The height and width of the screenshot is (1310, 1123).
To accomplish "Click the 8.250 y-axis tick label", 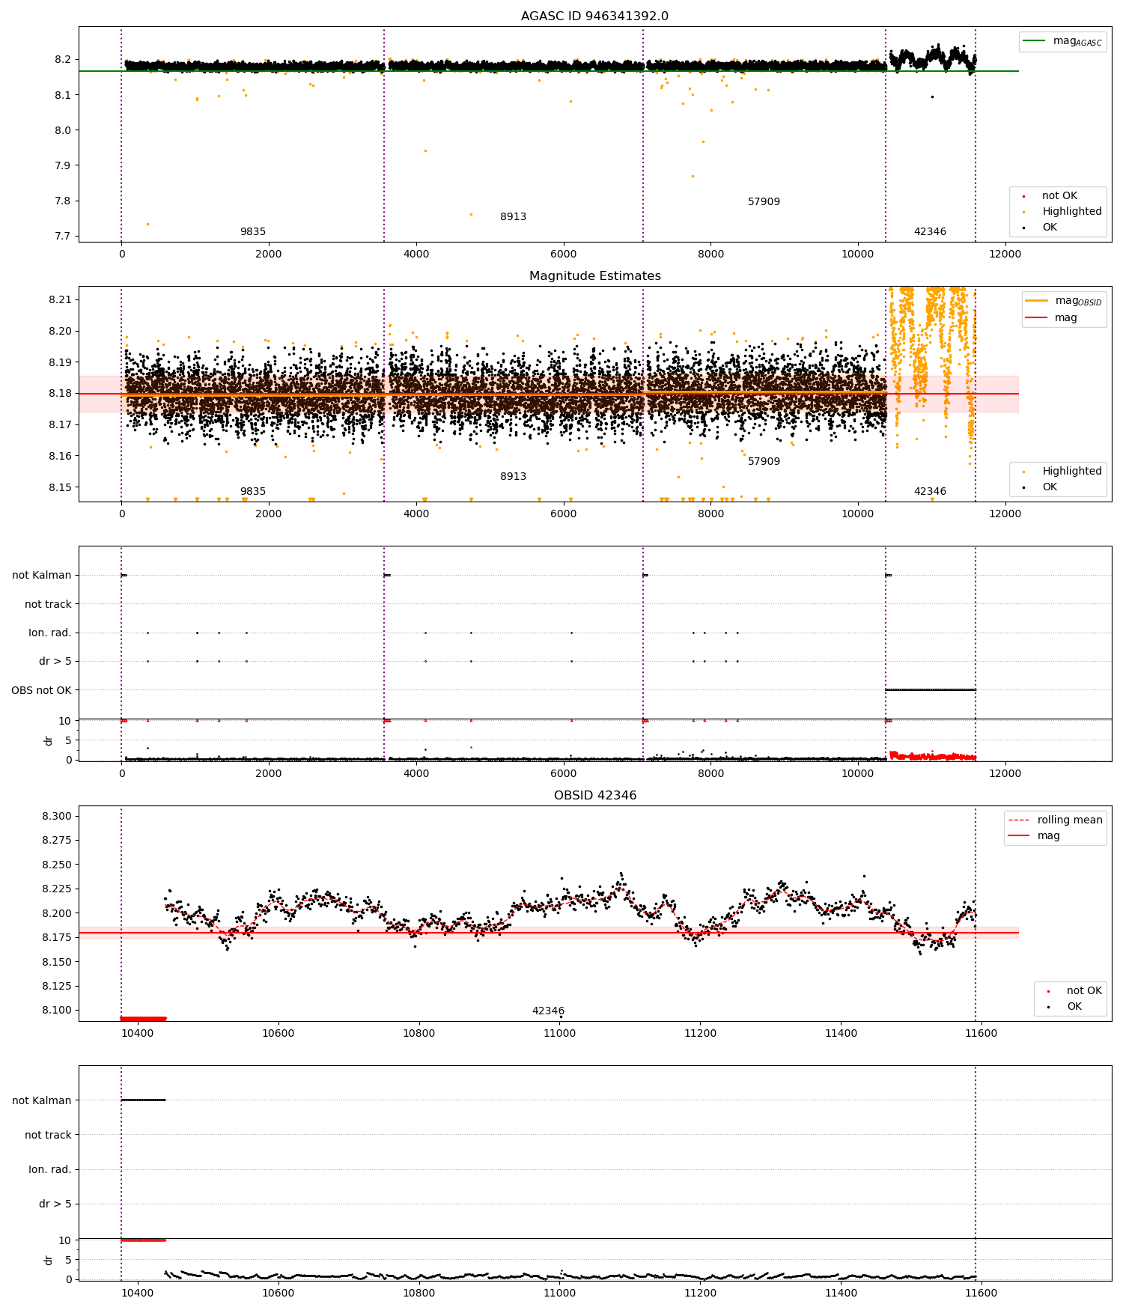I will pyautogui.click(x=57, y=865).
